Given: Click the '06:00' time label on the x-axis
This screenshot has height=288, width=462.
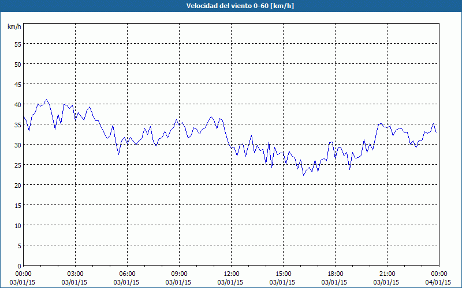Looking at the screenshot, I should [x=127, y=274].
